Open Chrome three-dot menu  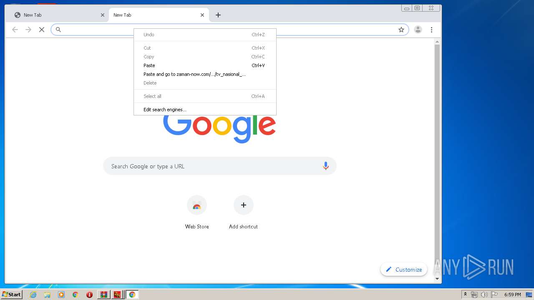click(431, 30)
